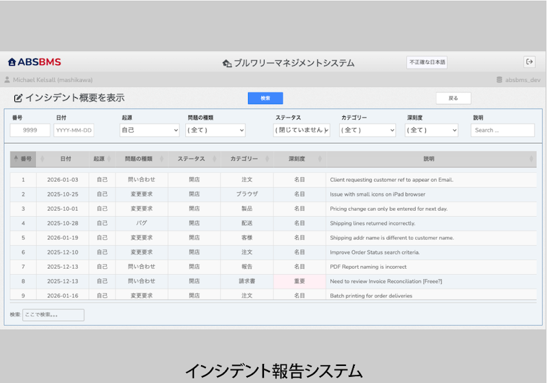This screenshot has height=383, width=547.
Task: Select 'Batch printing for order deliveries' row
Action: (273, 295)
